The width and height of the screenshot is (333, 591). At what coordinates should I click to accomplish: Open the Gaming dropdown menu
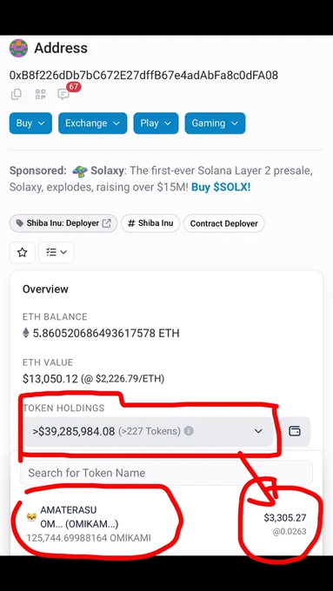pos(215,123)
